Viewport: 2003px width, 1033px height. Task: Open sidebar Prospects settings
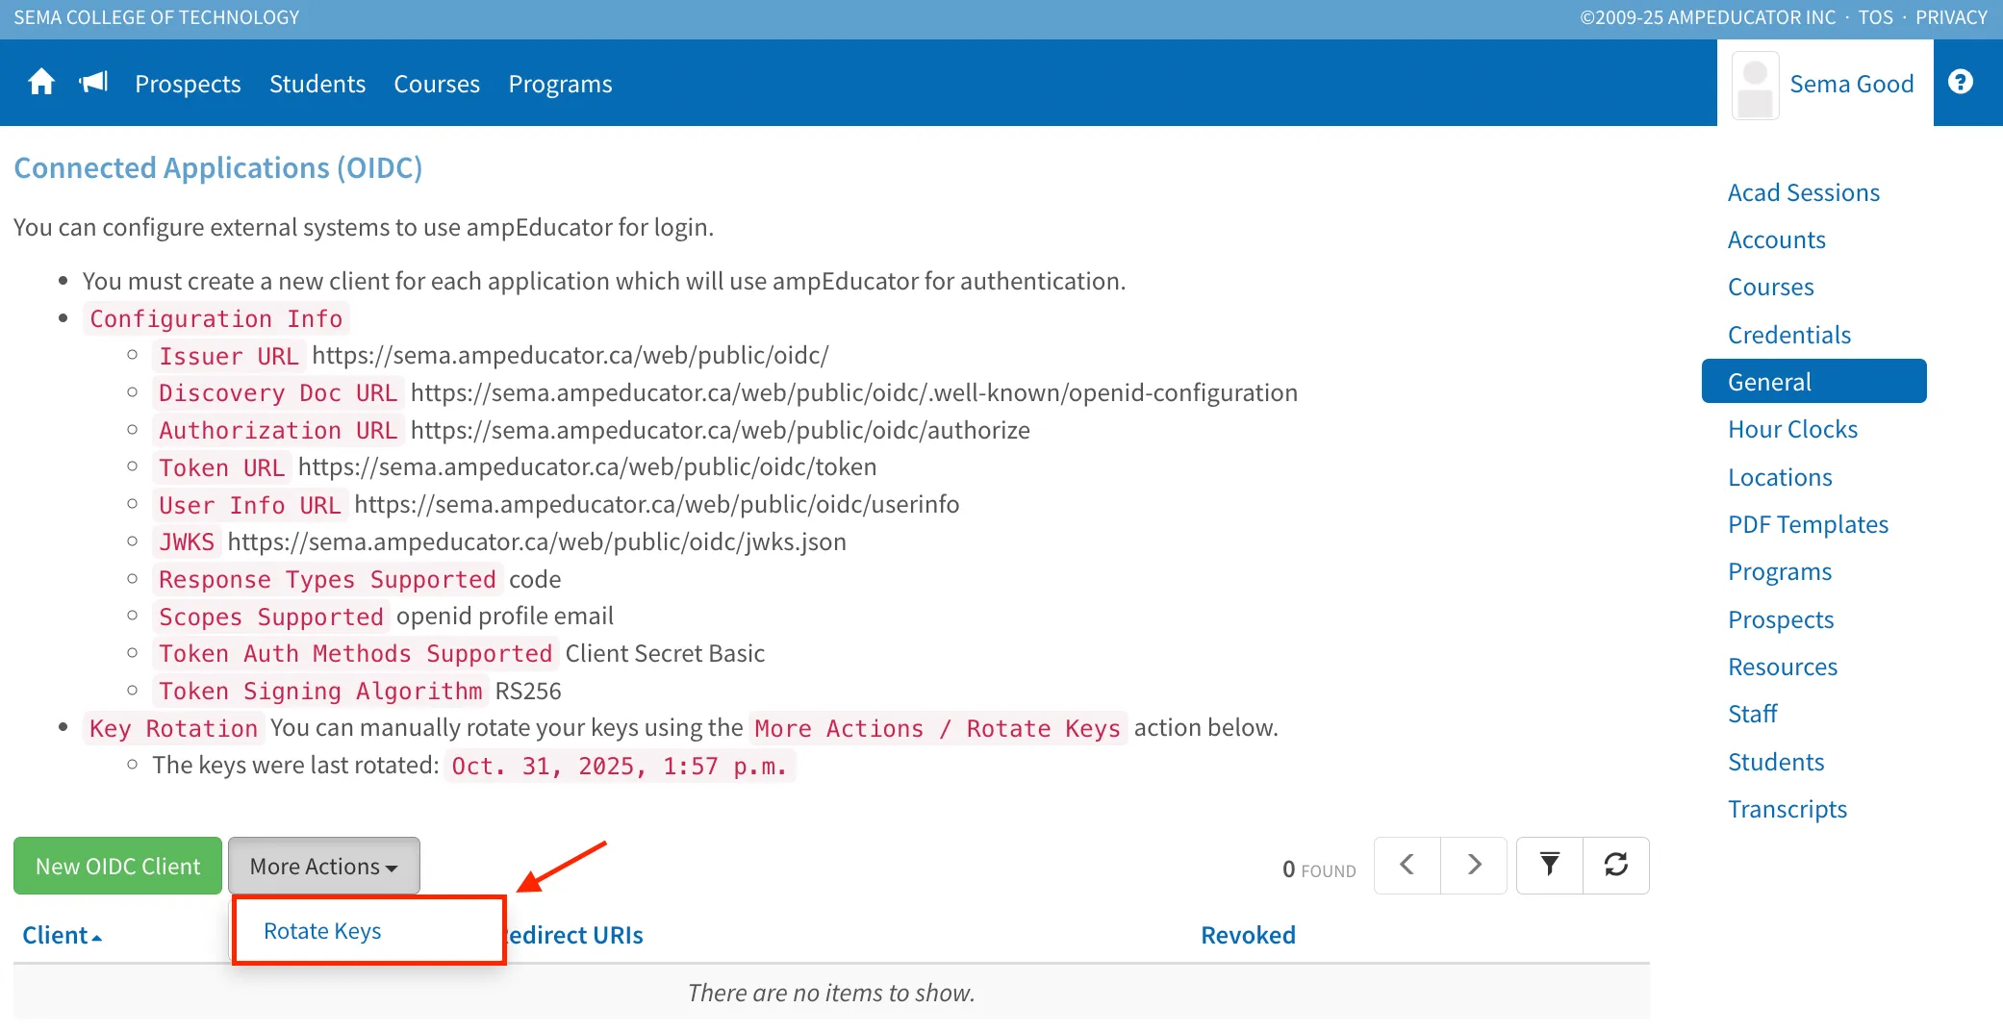1781,619
